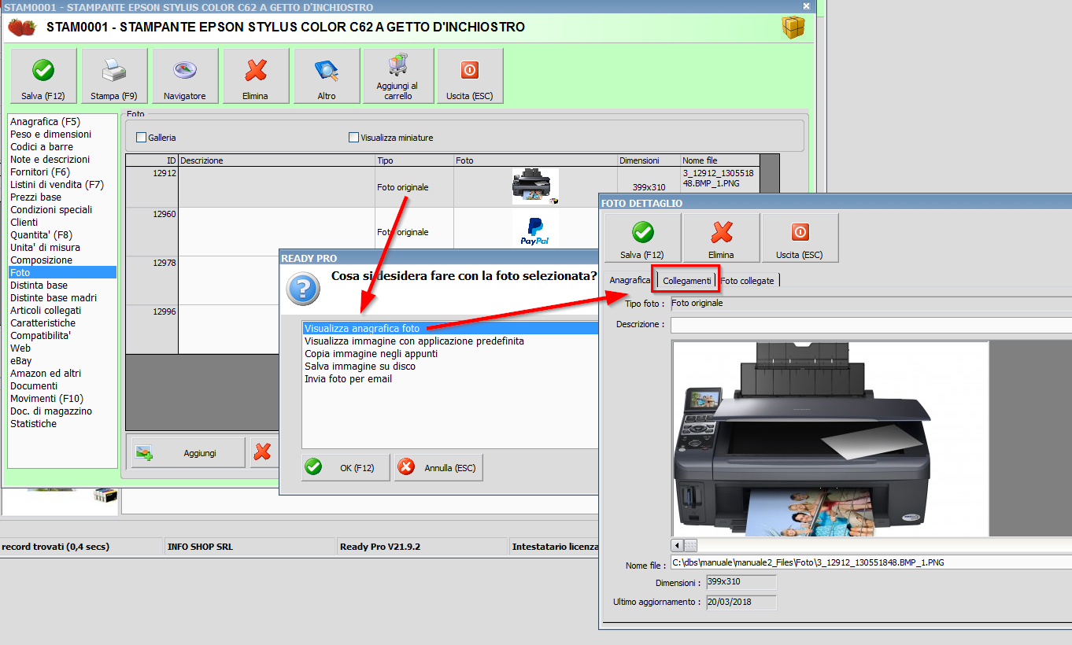The image size is (1072, 645).
Task: Open Amazon ed altri section
Action: coord(62,374)
